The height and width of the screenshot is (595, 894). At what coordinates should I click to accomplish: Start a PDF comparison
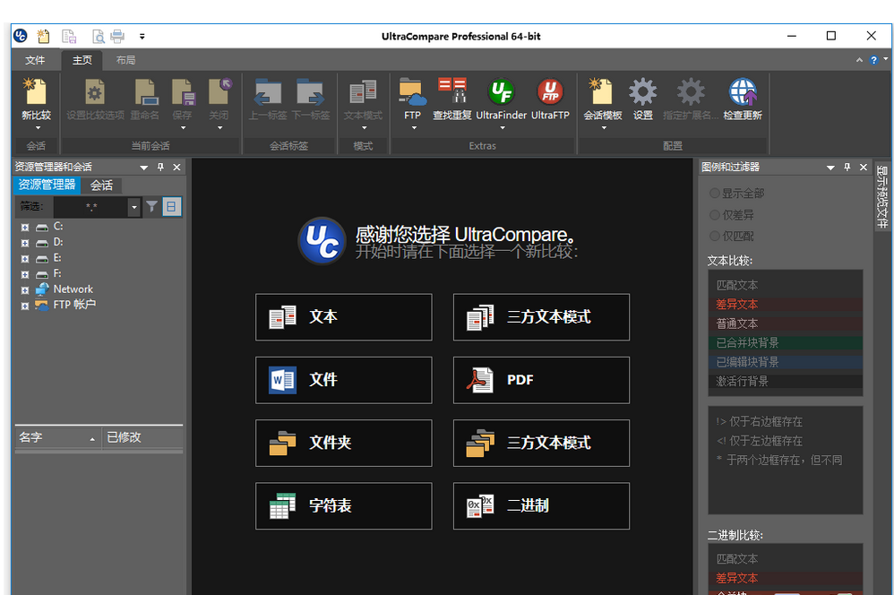click(542, 380)
